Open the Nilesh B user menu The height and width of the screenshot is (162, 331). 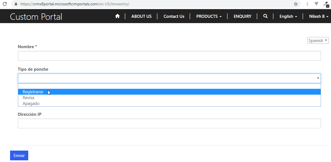point(318,16)
